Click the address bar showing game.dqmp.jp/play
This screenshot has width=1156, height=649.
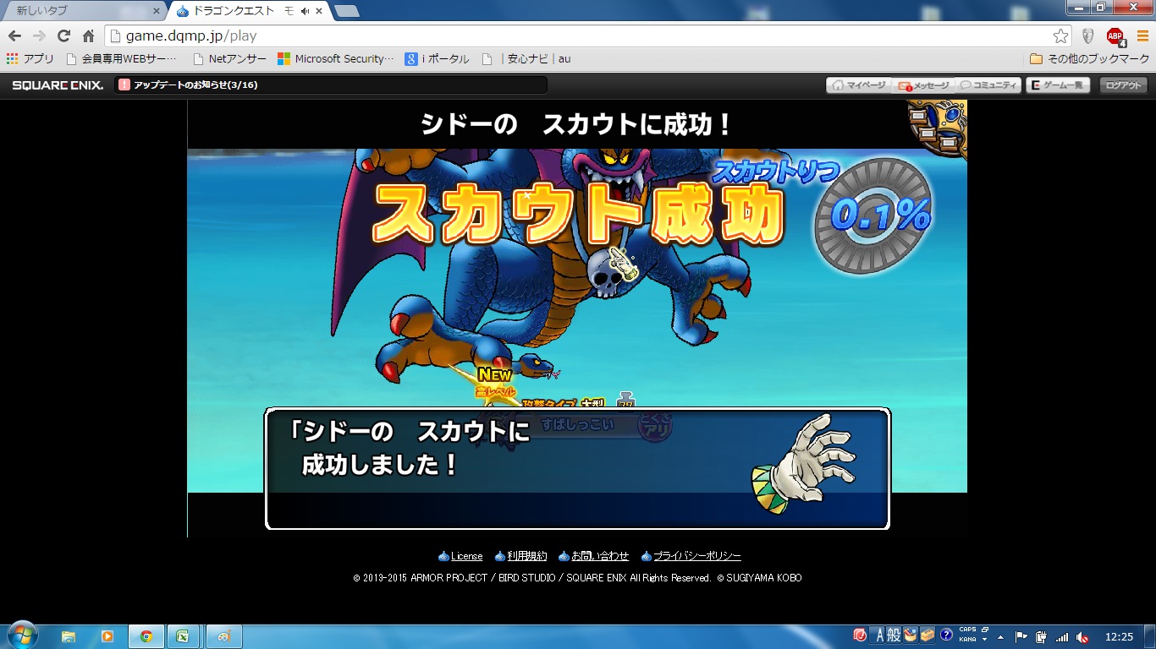tap(575, 36)
